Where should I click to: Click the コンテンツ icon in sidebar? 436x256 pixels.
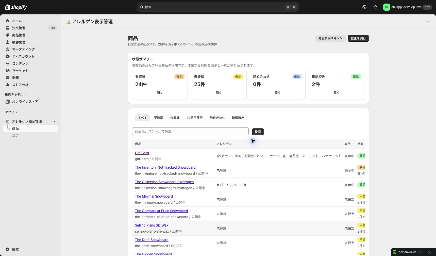(8, 63)
